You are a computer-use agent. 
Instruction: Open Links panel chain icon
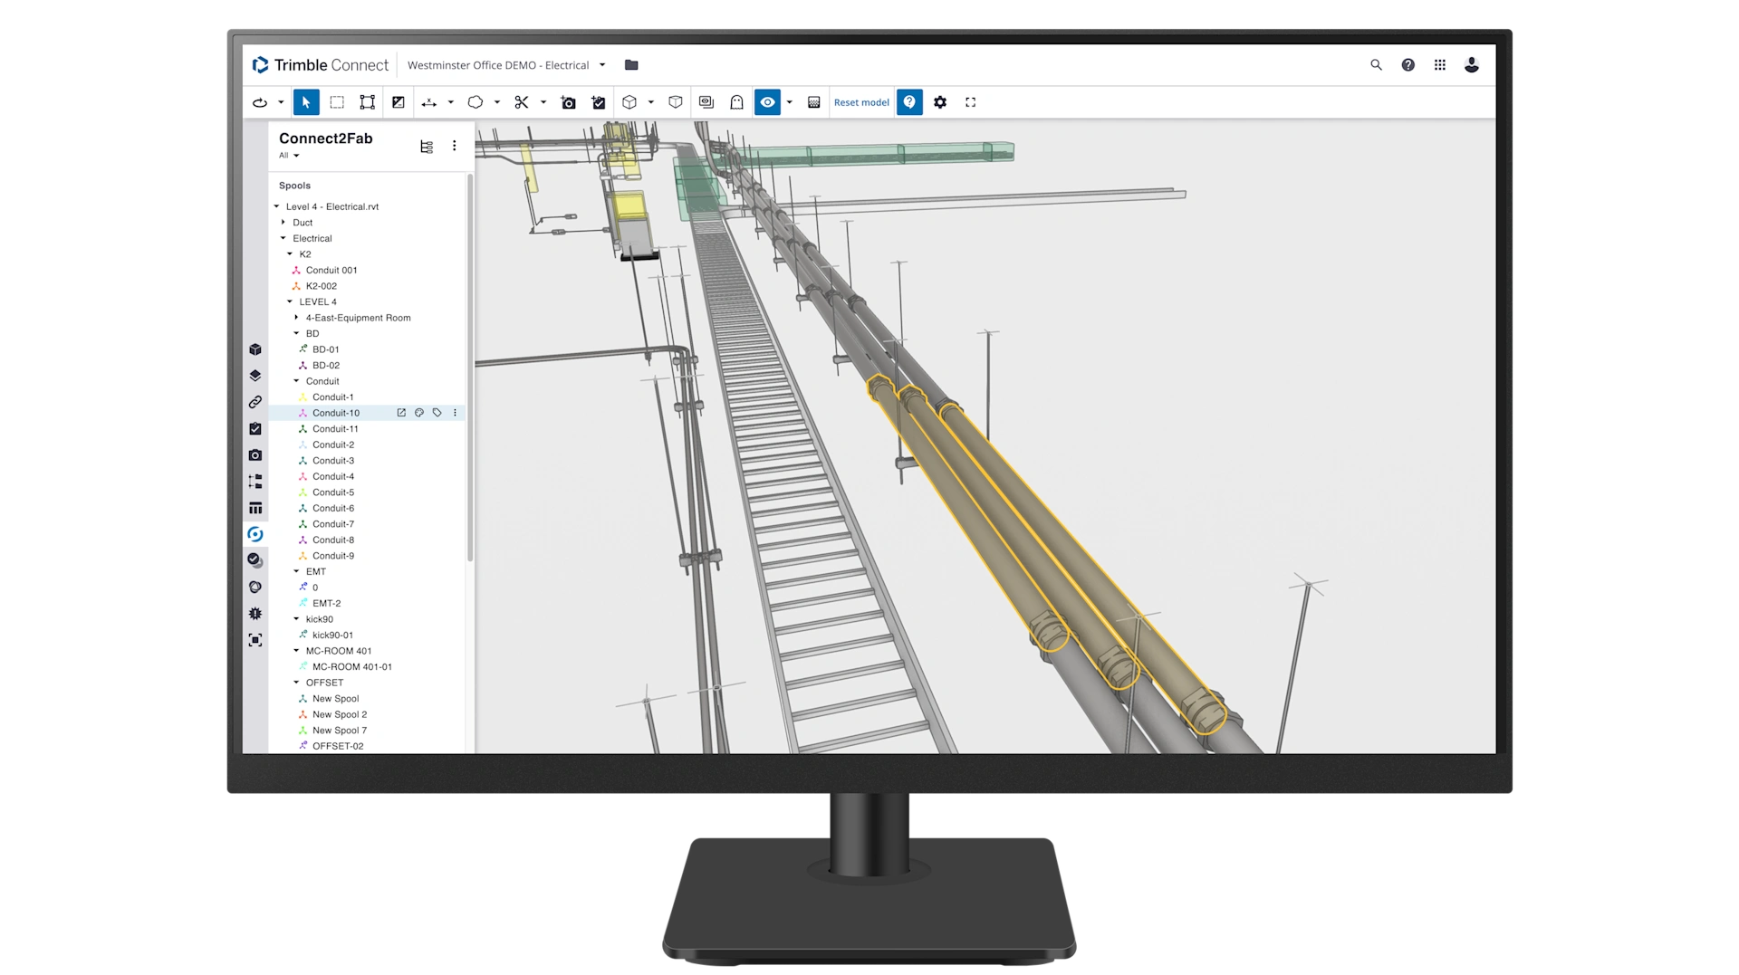[255, 402]
